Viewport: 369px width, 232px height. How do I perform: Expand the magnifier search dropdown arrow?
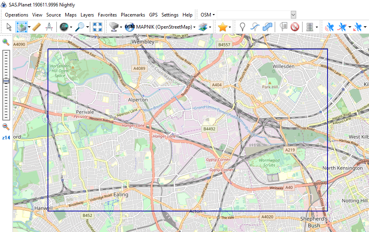point(87,27)
